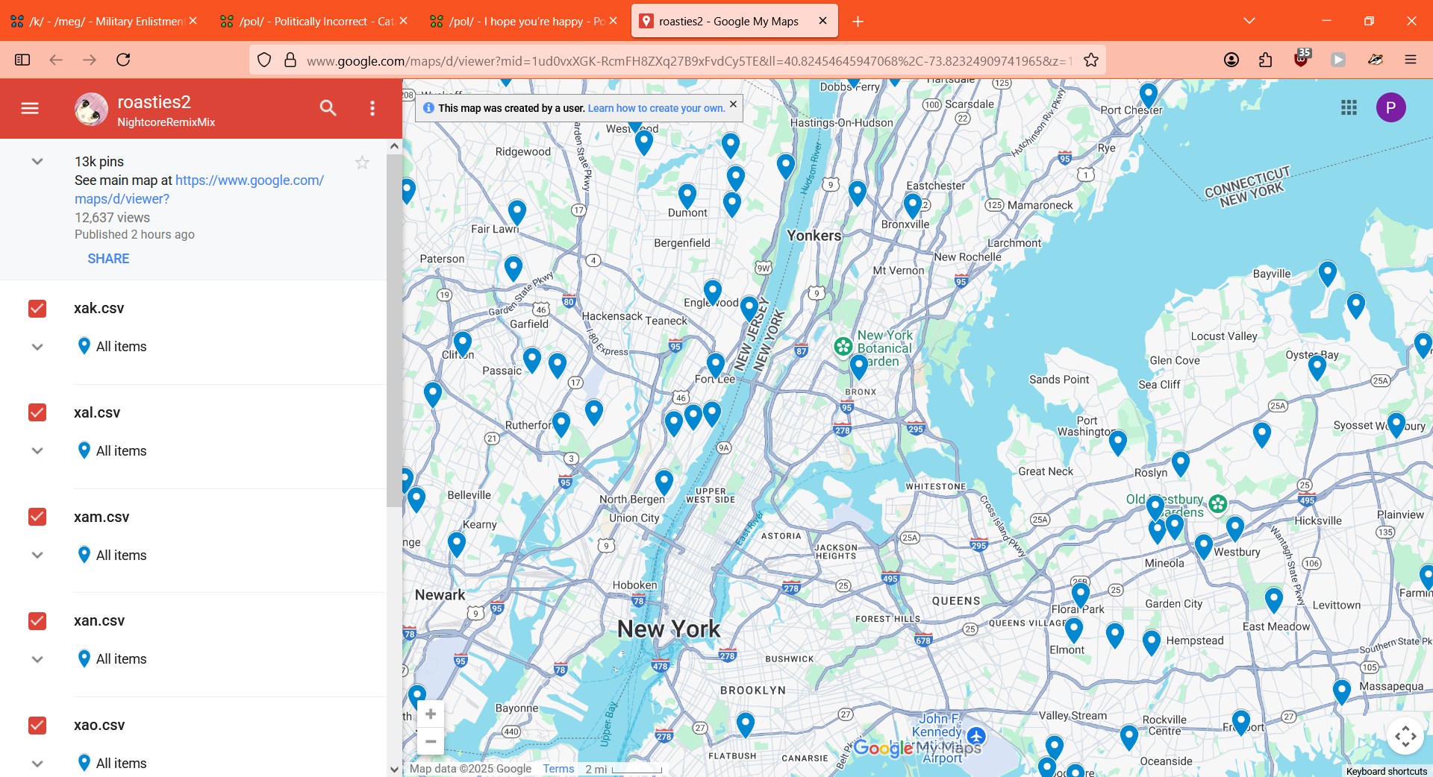Open the purple P Google account avatar
This screenshot has height=777, width=1433.
(x=1390, y=108)
